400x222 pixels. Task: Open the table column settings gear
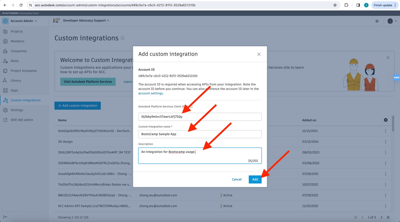(386, 120)
